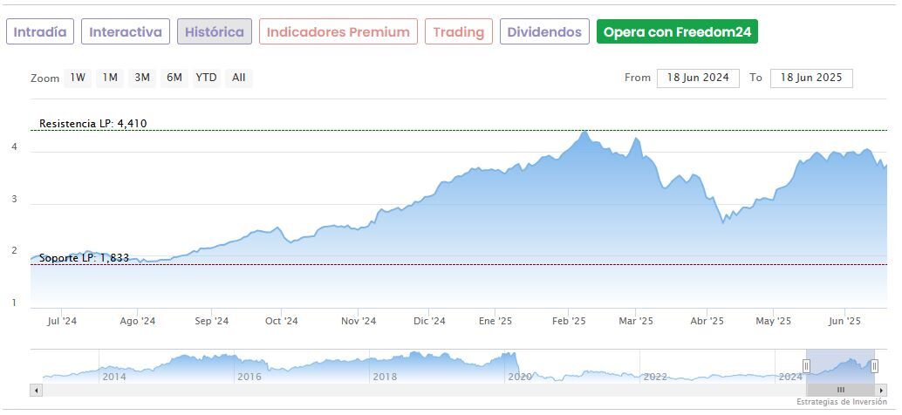Switch to the Trading tab
This screenshot has height=415, width=902.
[458, 32]
